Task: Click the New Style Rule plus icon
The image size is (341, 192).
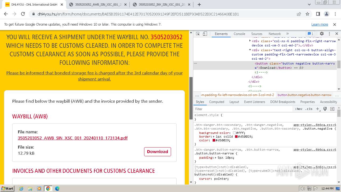Action: click(318, 109)
